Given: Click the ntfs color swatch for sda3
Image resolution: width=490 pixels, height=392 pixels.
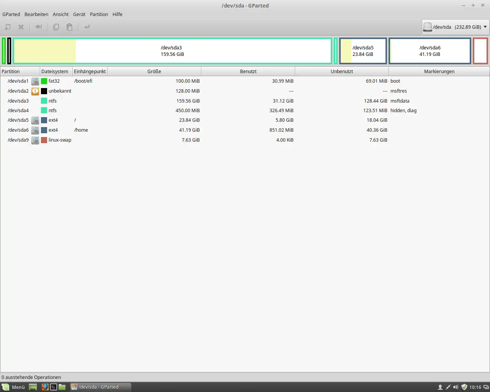Looking at the screenshot, I should 44,101.
